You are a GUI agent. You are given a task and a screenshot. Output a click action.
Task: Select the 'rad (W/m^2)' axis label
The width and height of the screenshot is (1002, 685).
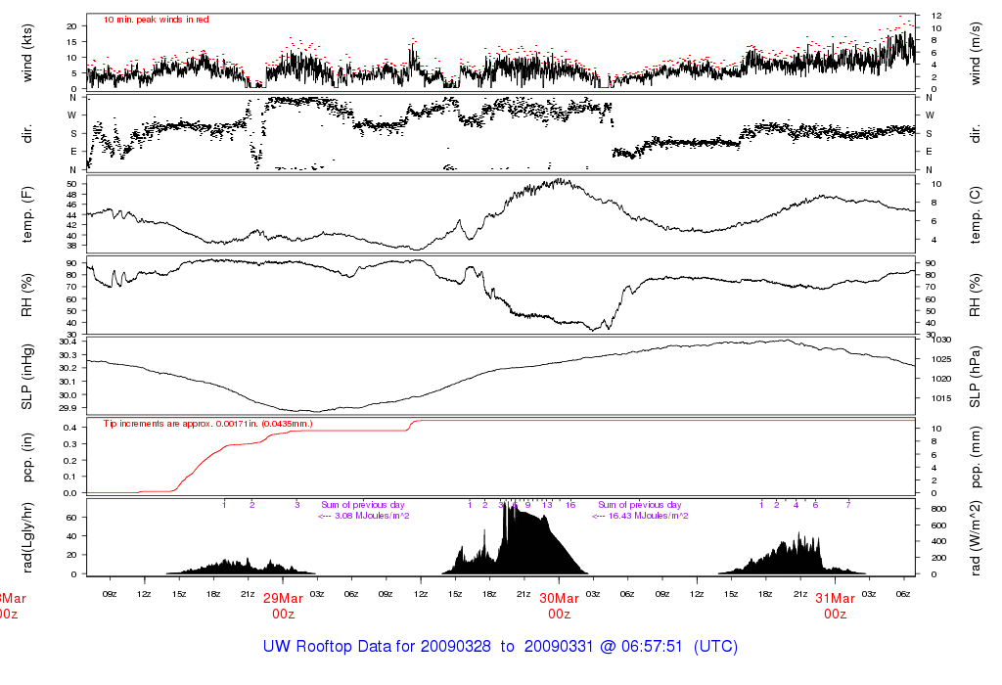[x=975, y=538]
